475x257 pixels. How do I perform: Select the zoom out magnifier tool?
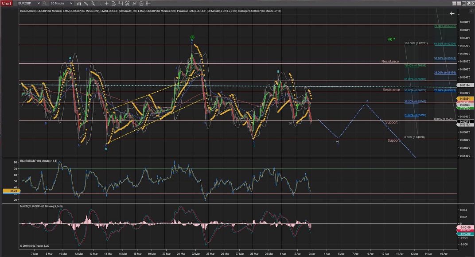pos(100,4)
